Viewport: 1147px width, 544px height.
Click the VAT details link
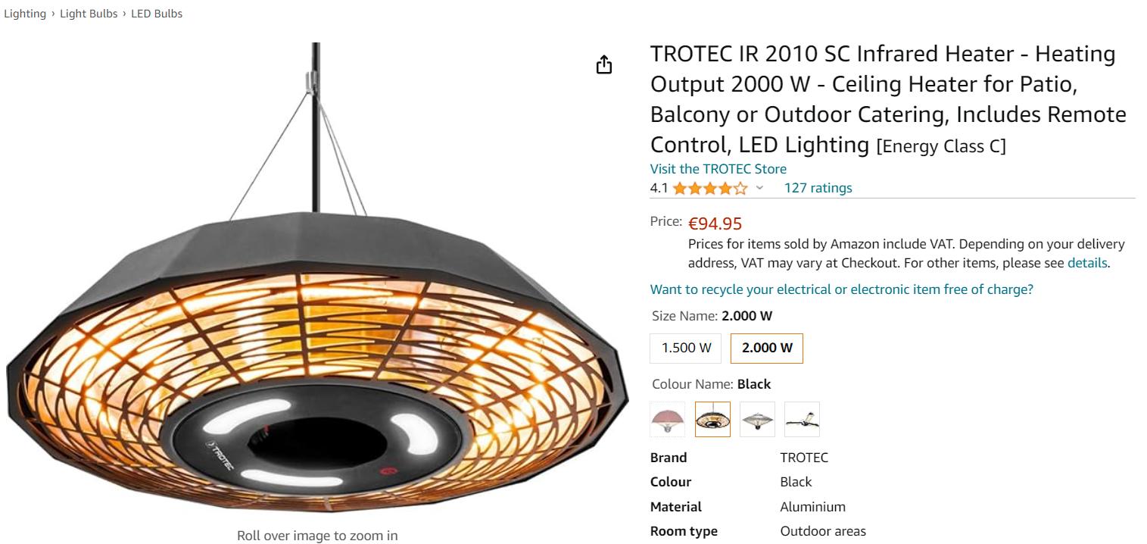tap(1087, 264)
